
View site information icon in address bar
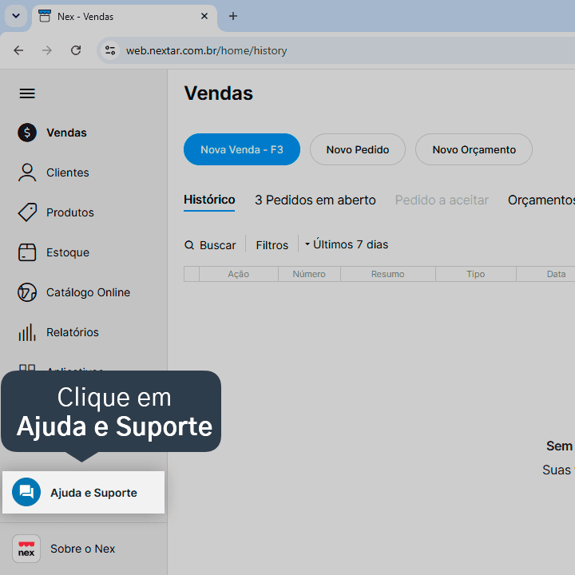coord(110,50)
